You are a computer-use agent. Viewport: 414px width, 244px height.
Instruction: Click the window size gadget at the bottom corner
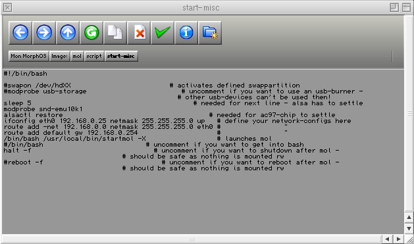(x=409, y=239)
